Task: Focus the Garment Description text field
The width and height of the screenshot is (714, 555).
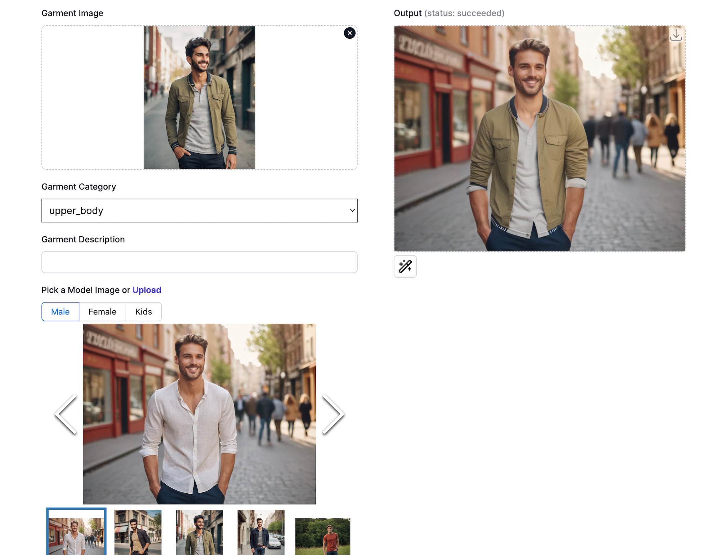Action: [199, 262]
